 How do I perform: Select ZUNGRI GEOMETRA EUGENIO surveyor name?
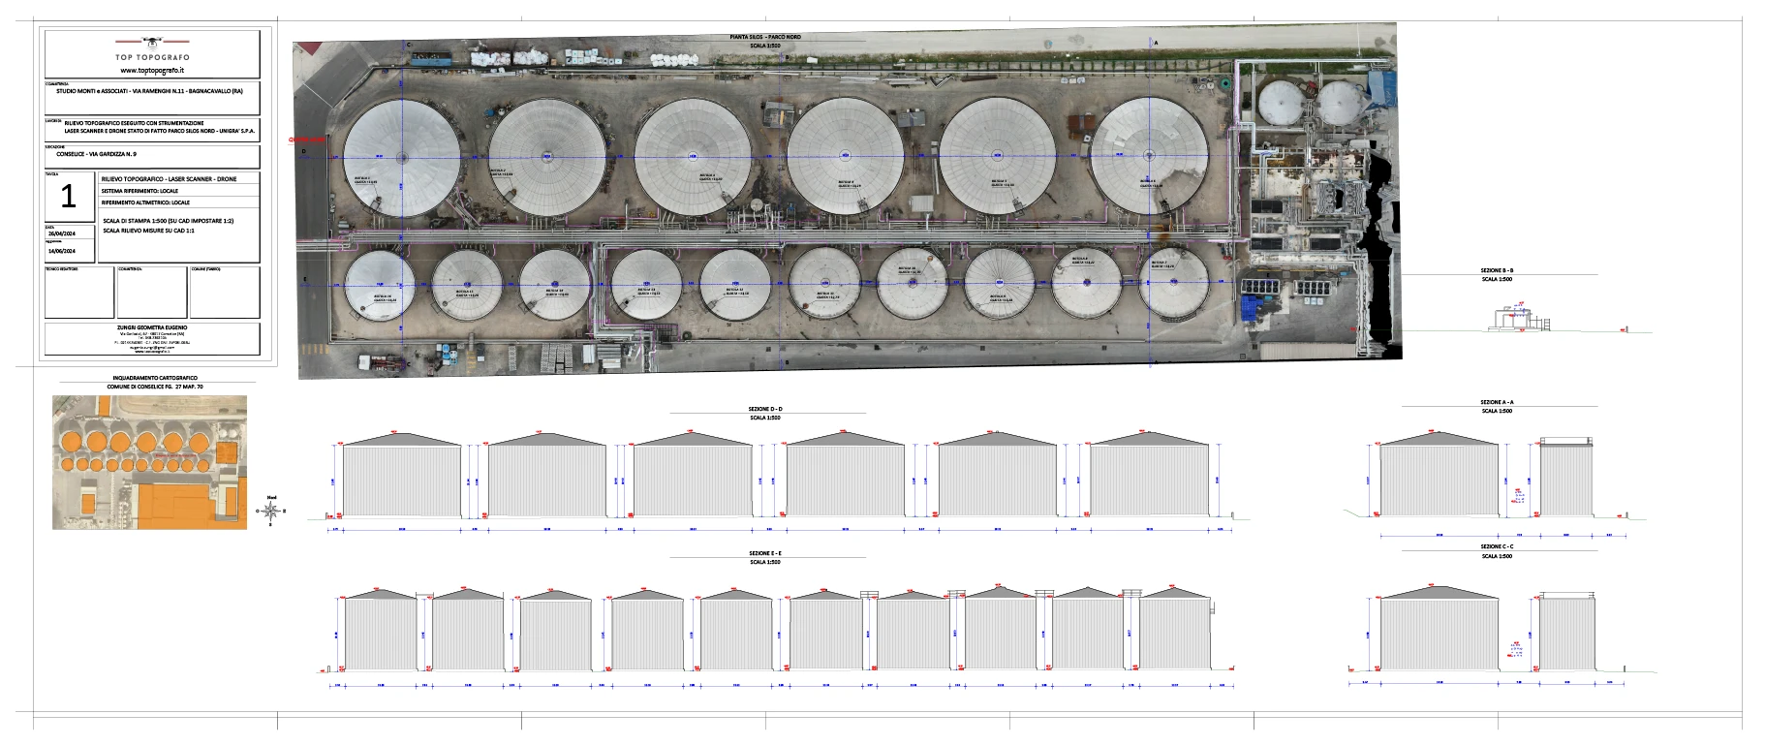click(x=152, y=327)
